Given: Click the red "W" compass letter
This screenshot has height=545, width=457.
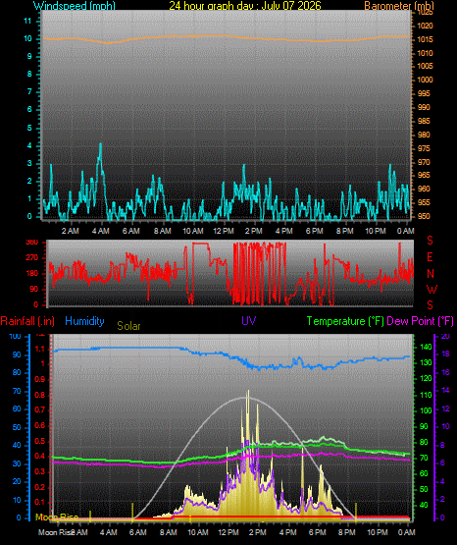Looking at the screenshot, I should click(432, 289).
